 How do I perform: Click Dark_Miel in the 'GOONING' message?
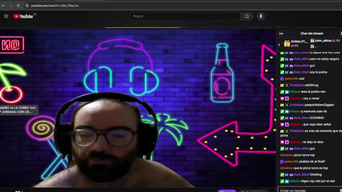coord(301,118)
